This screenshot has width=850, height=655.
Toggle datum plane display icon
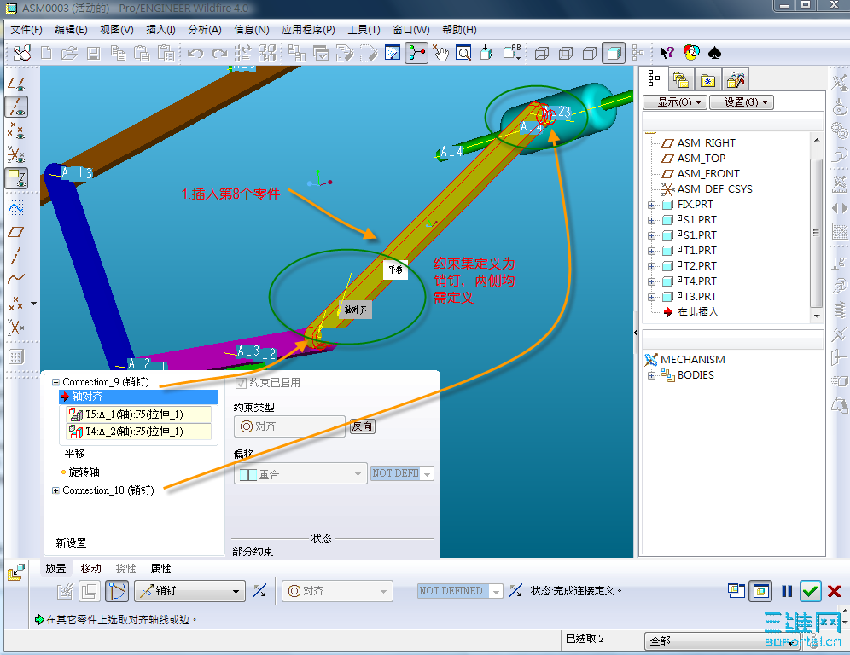coord(16,84)
